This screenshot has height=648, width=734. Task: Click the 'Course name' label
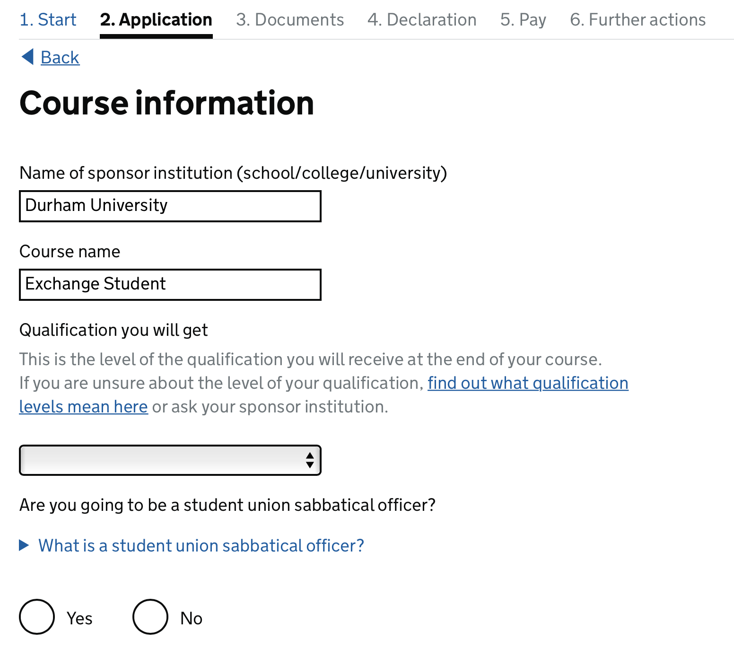(70, 252)
